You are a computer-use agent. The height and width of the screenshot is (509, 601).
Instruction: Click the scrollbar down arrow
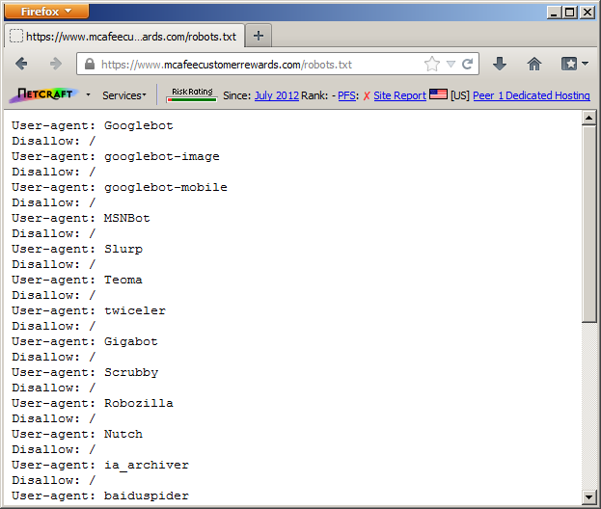tap(588, 497)
